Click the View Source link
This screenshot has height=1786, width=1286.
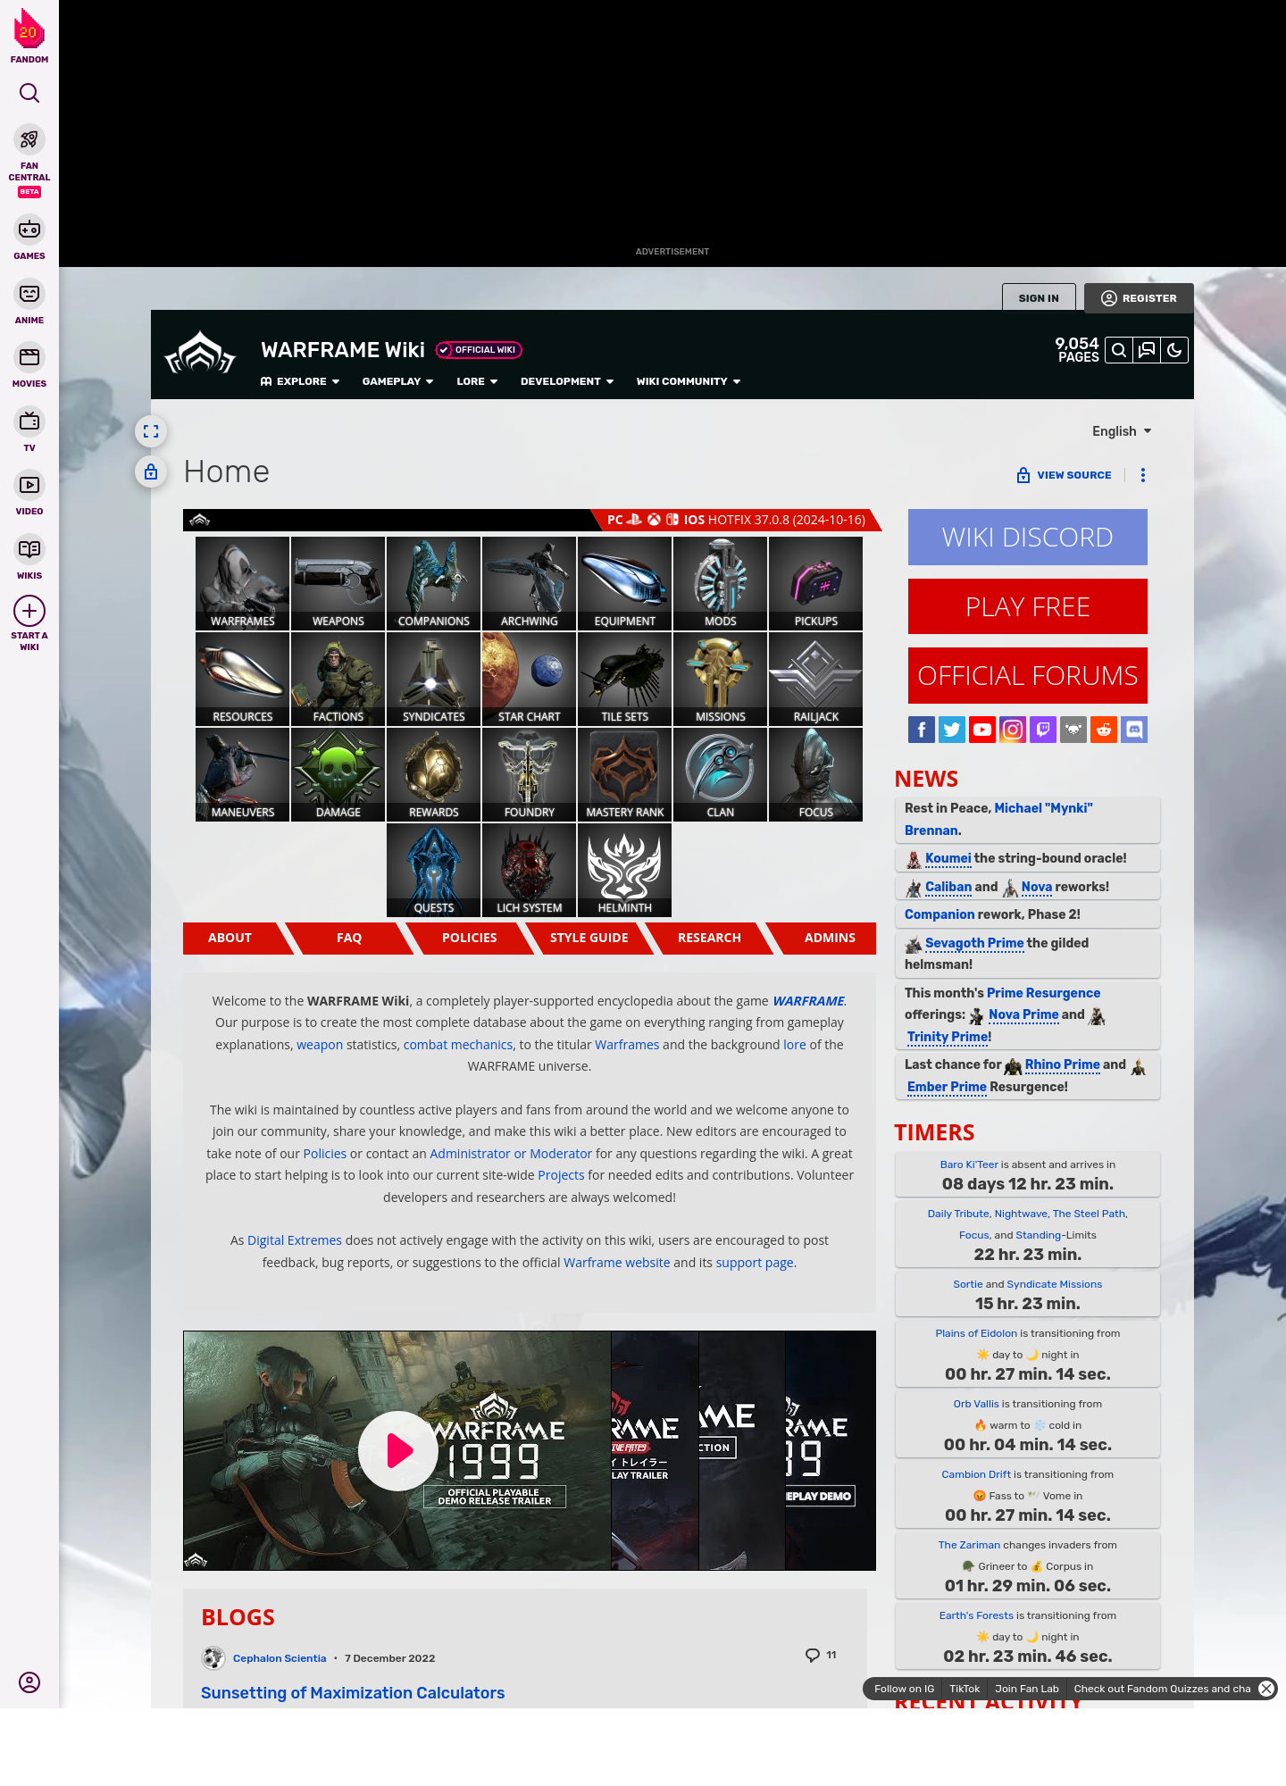click(1065, 475)
